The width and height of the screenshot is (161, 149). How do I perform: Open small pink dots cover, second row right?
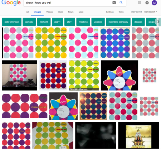[150, 75]
